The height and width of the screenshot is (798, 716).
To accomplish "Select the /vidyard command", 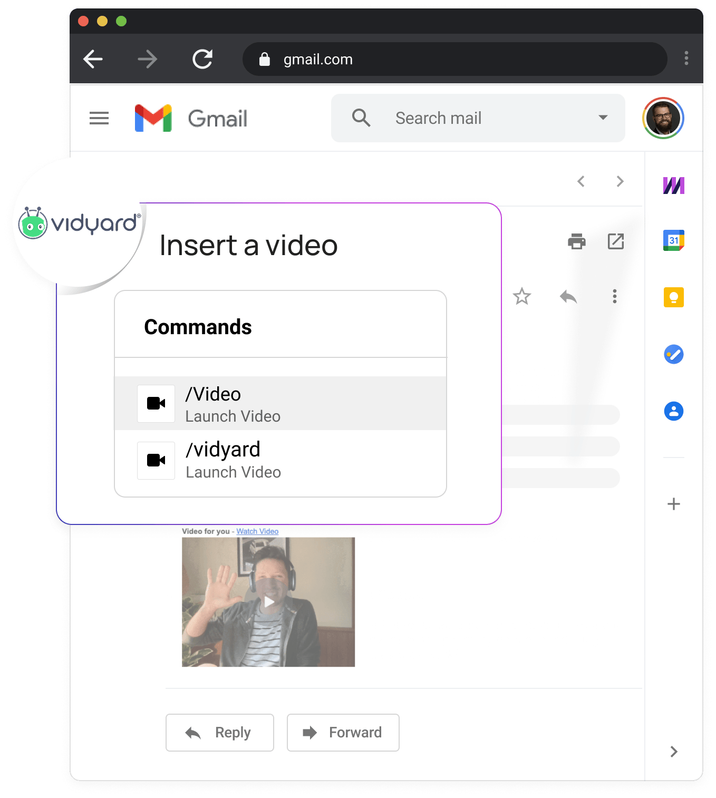I will [280, 460].
